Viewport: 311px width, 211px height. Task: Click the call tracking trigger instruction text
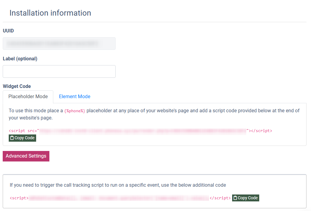click(118, 185)
